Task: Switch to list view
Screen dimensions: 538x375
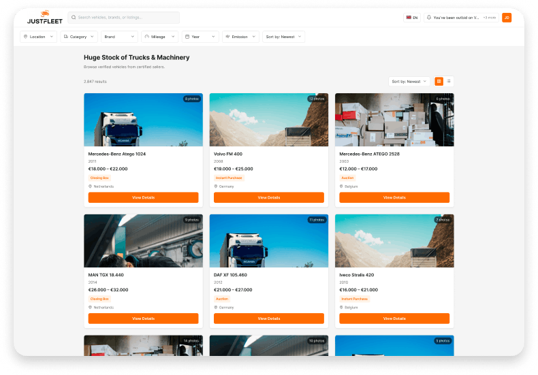Action: [x=449, y=81]
